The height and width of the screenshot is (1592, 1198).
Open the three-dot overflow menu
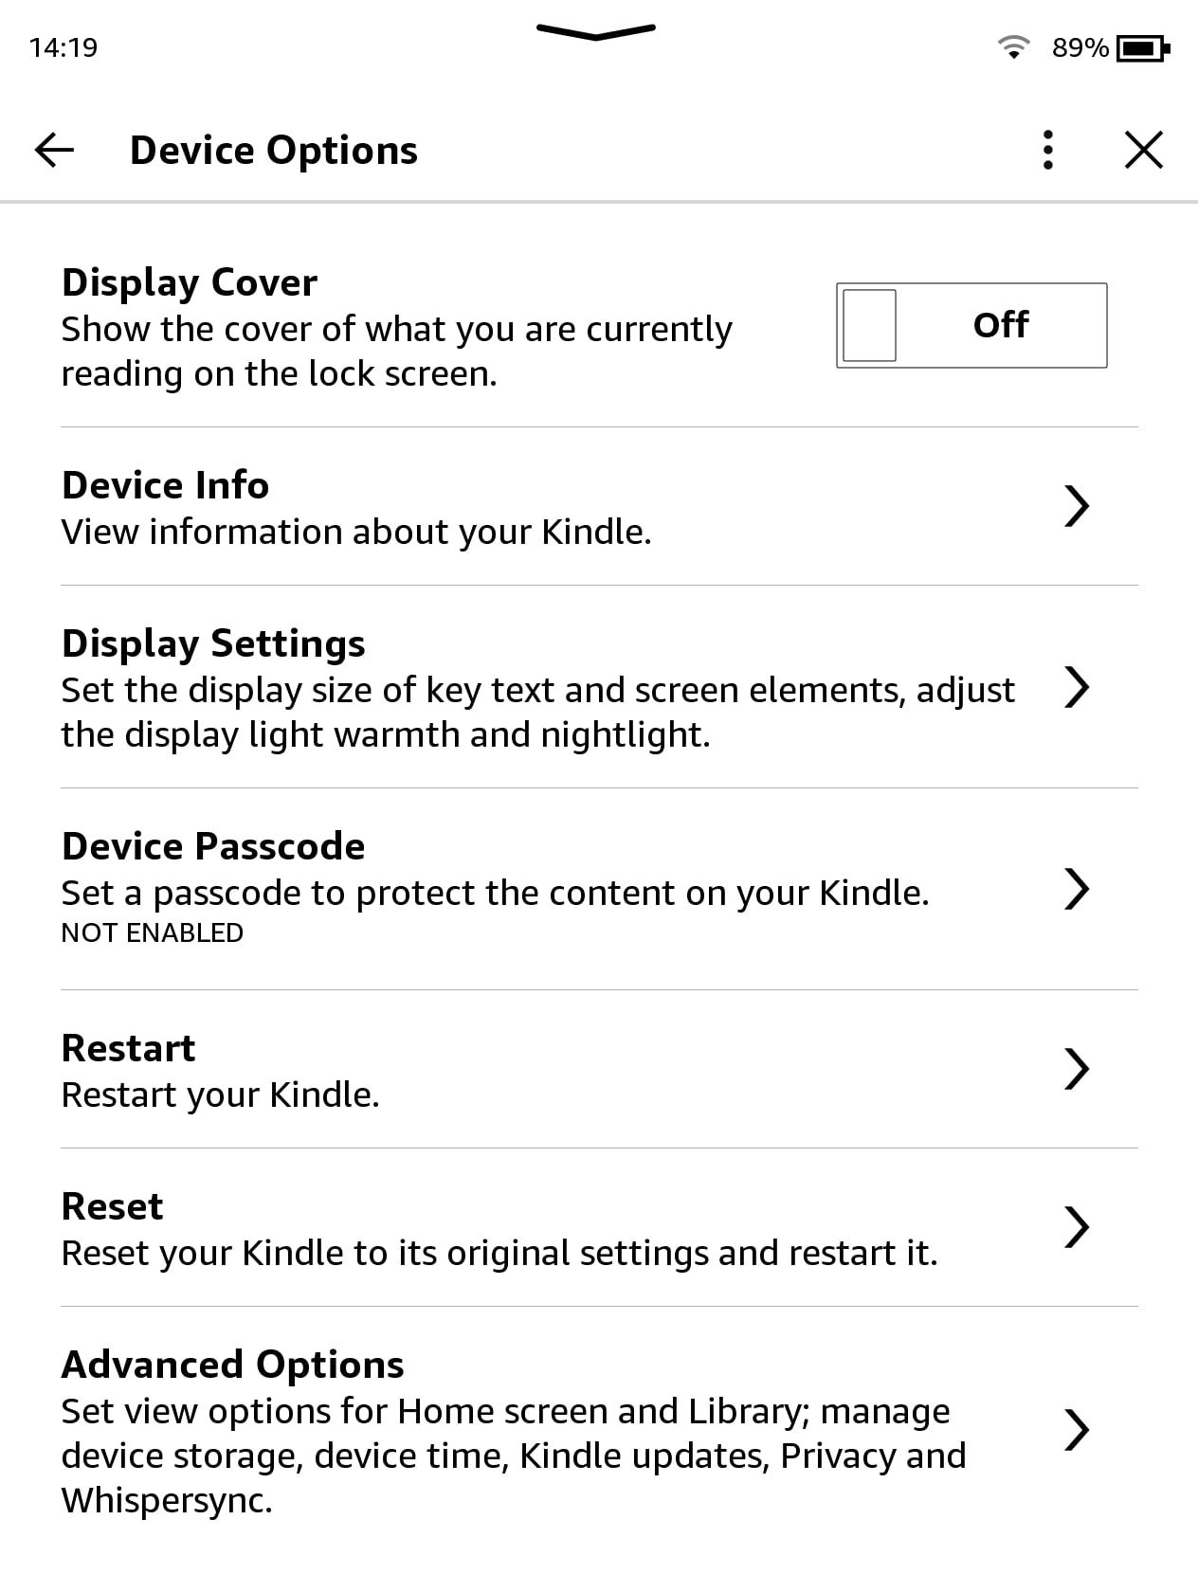(x=1047, y=150)
